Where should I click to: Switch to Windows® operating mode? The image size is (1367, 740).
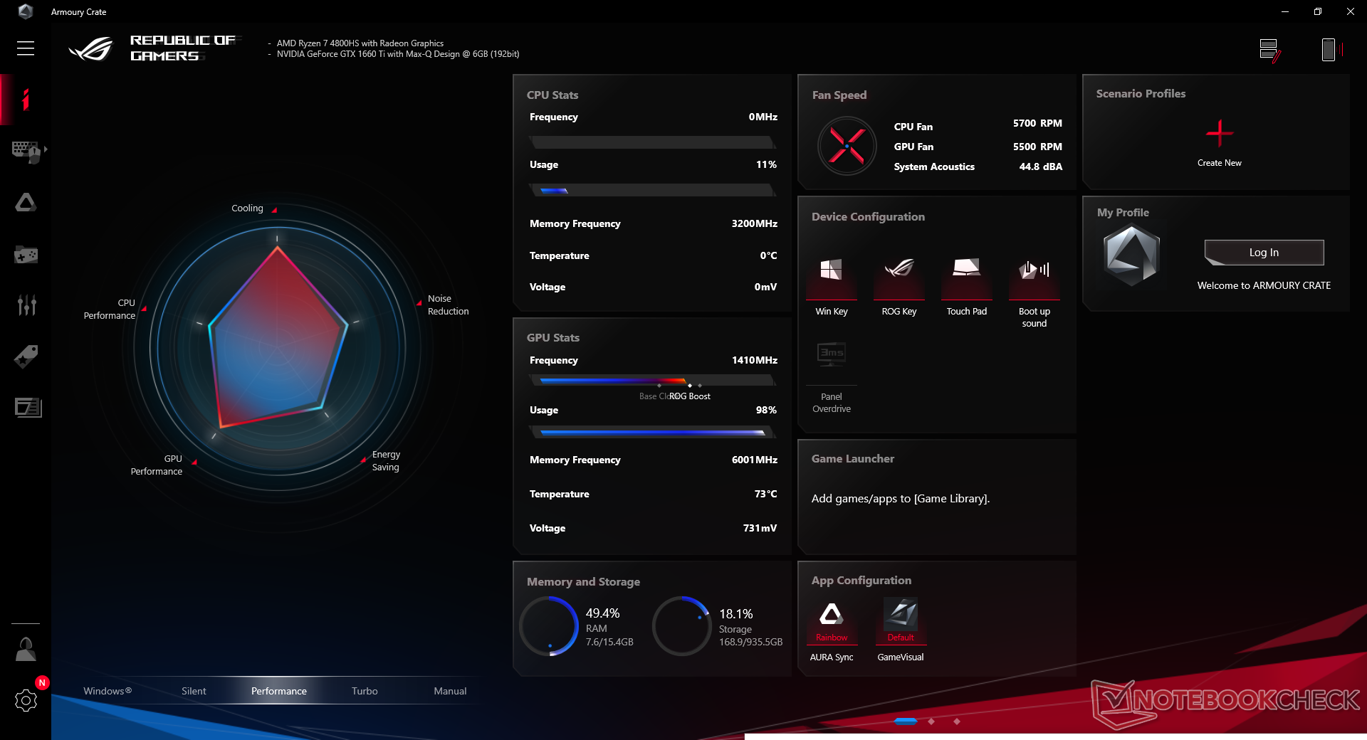pyautogui.click(x=108, y=691)
